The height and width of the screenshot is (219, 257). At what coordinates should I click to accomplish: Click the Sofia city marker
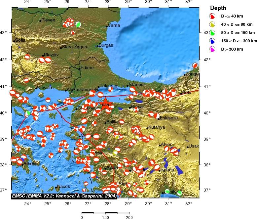(15, 41)
